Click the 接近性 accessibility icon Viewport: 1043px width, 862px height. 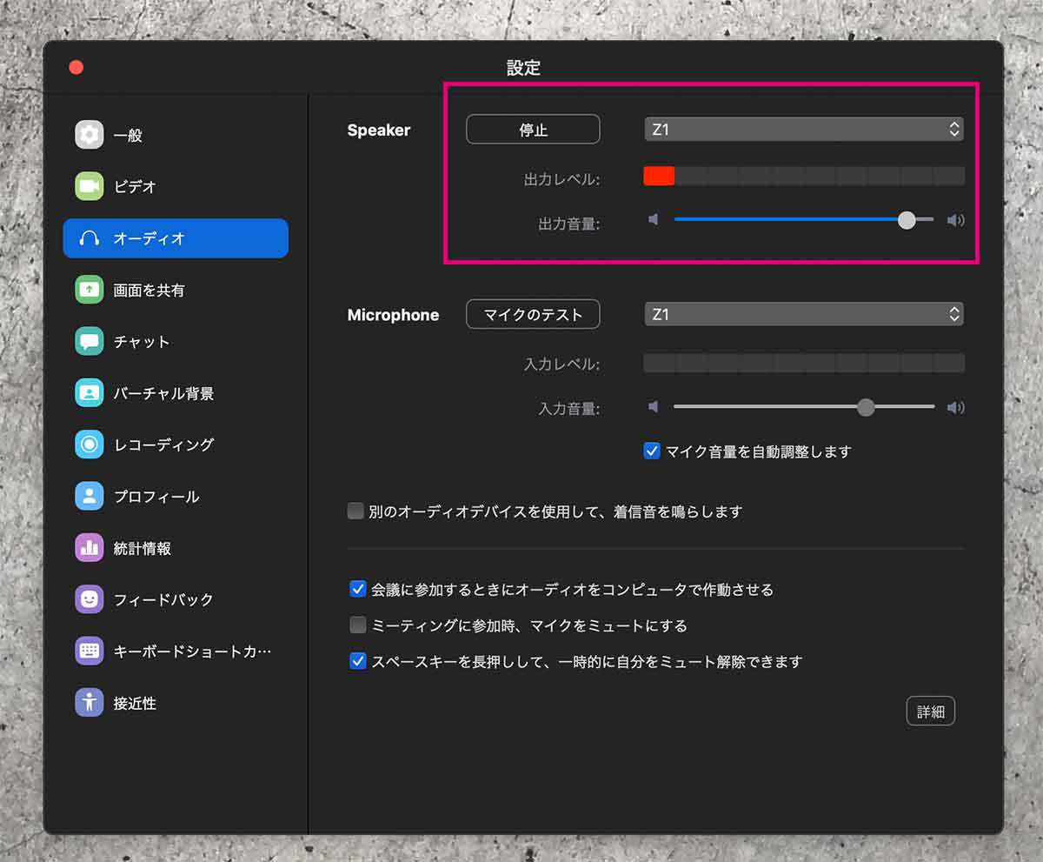pos(89,703)
